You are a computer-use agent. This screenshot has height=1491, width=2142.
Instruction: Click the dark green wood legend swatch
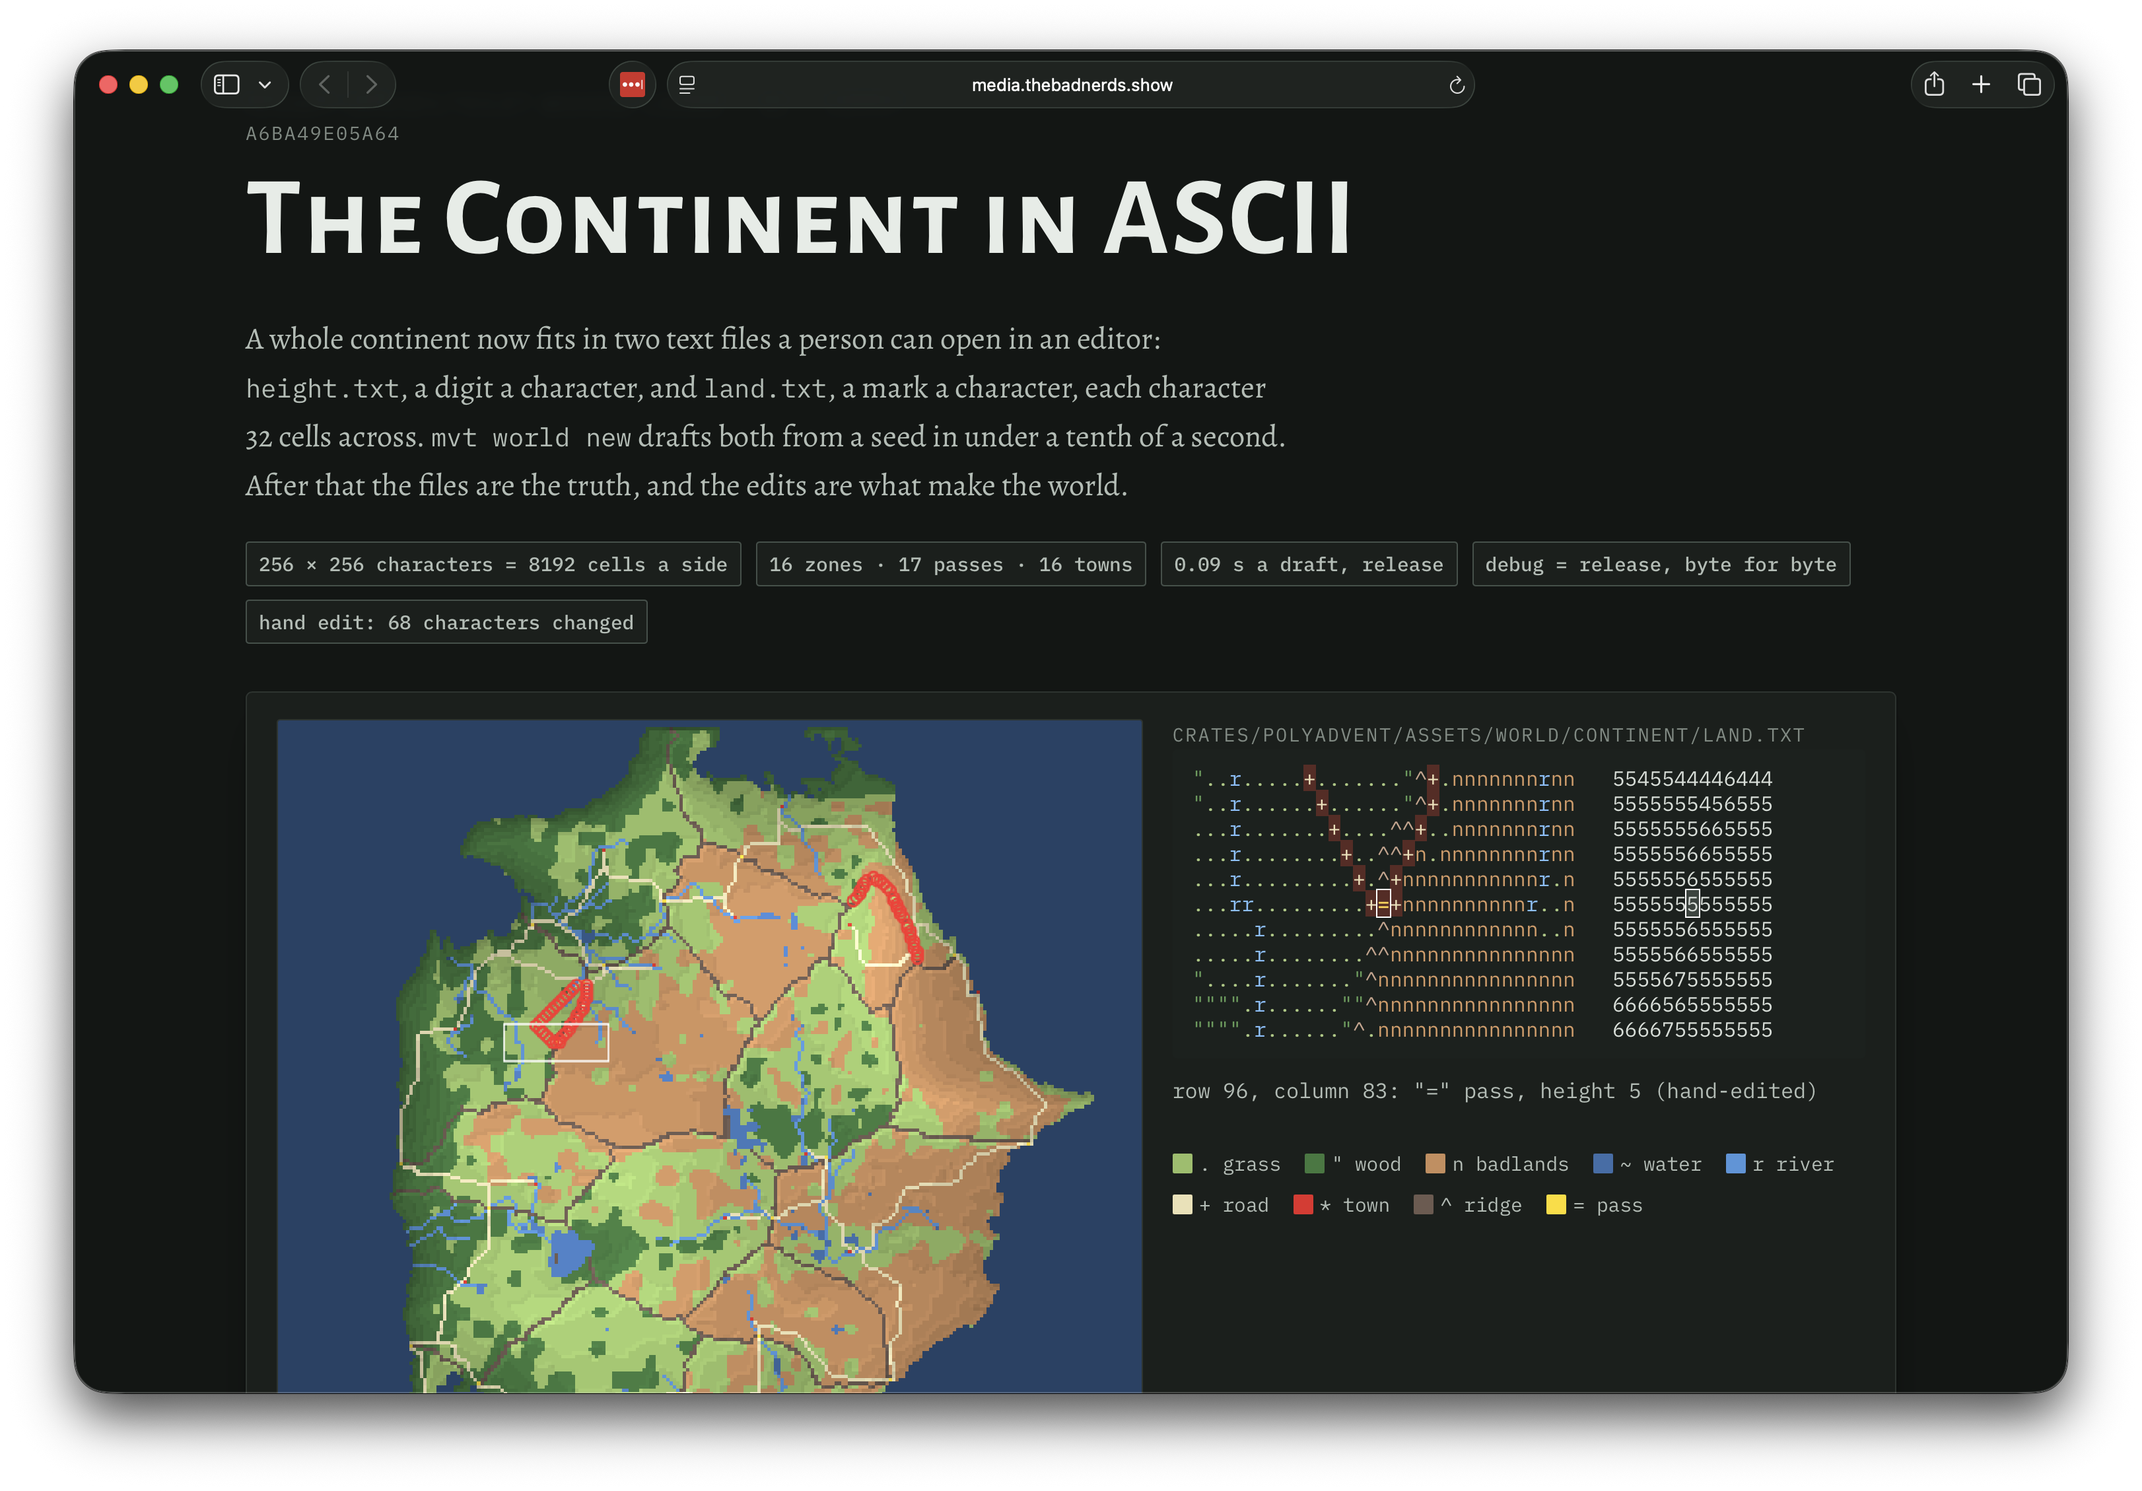coord(1313,1163)
